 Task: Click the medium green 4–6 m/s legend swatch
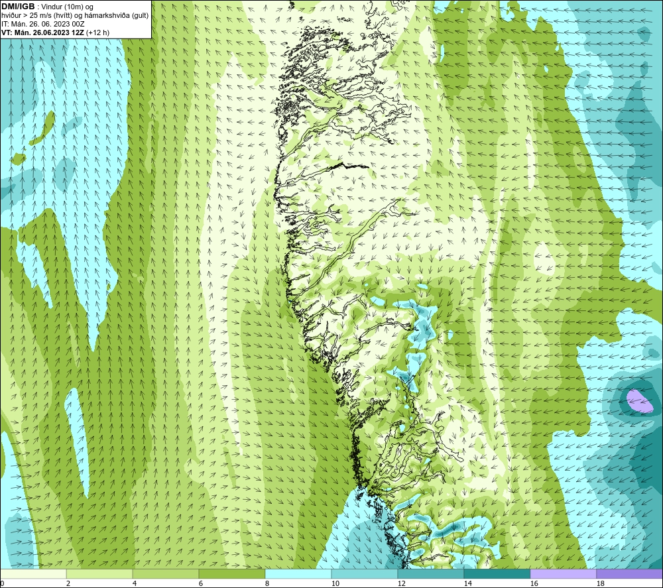pos(166,573)
